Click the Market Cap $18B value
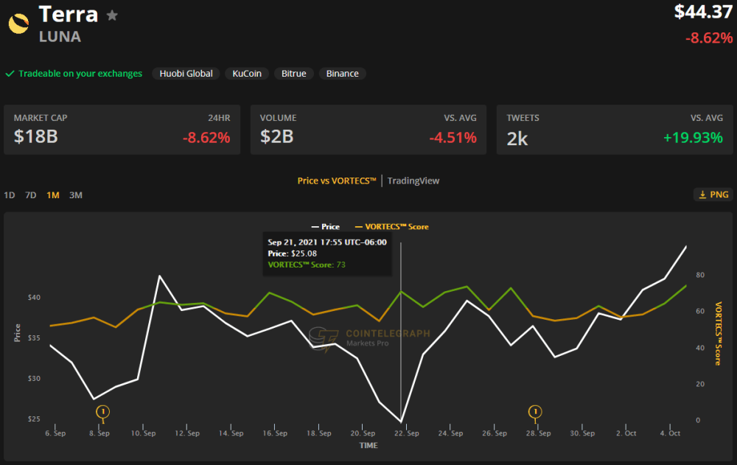This screenshot has width=737, height=465. tap(35, 137)
